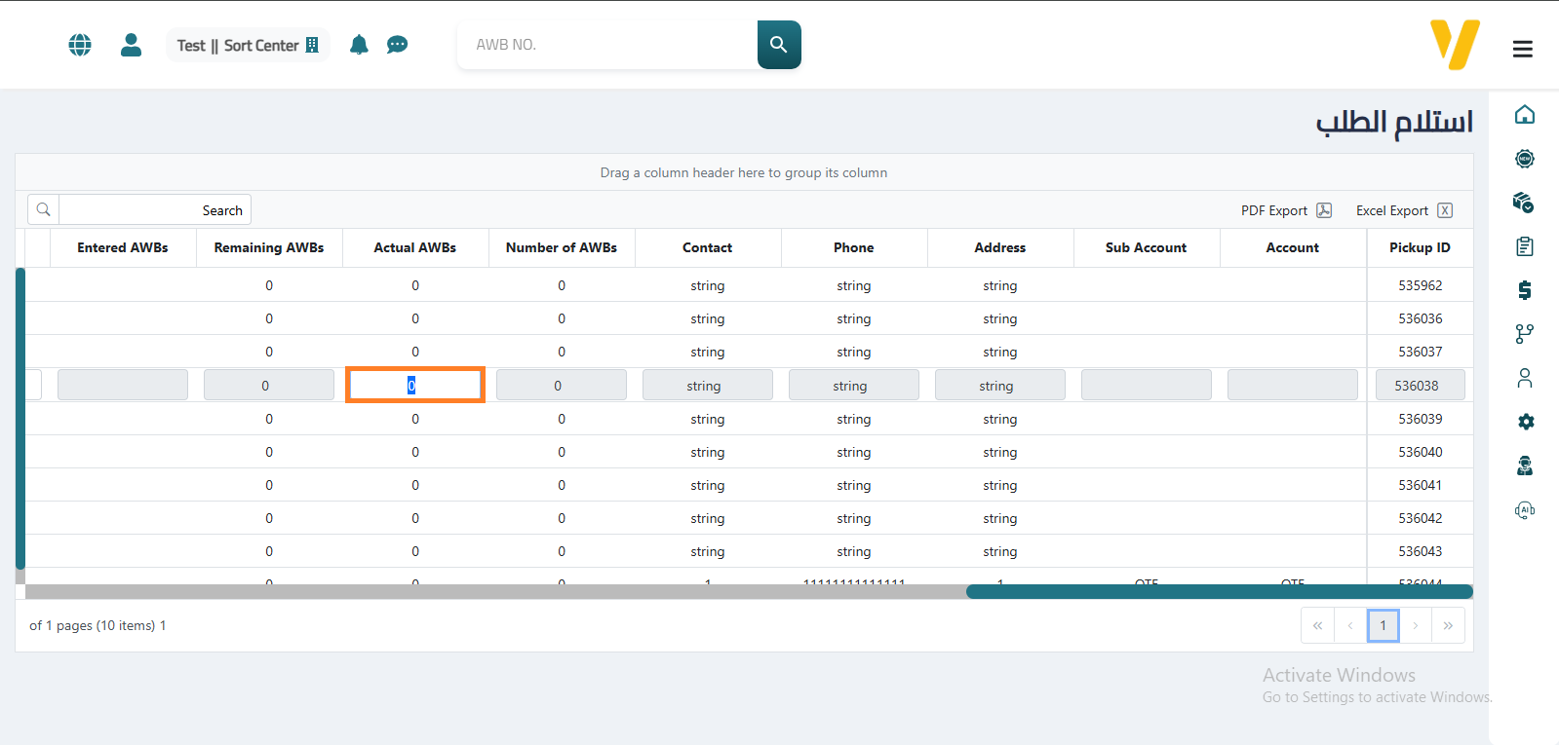The image size is (1559, 745).
Task: Click the horizontal scrollbar thumb of grid
Action: click(1219, 592)
